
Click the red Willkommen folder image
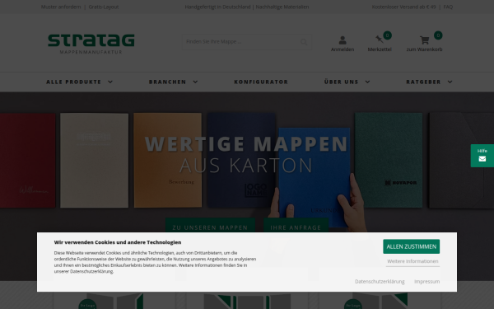(27, 161)
